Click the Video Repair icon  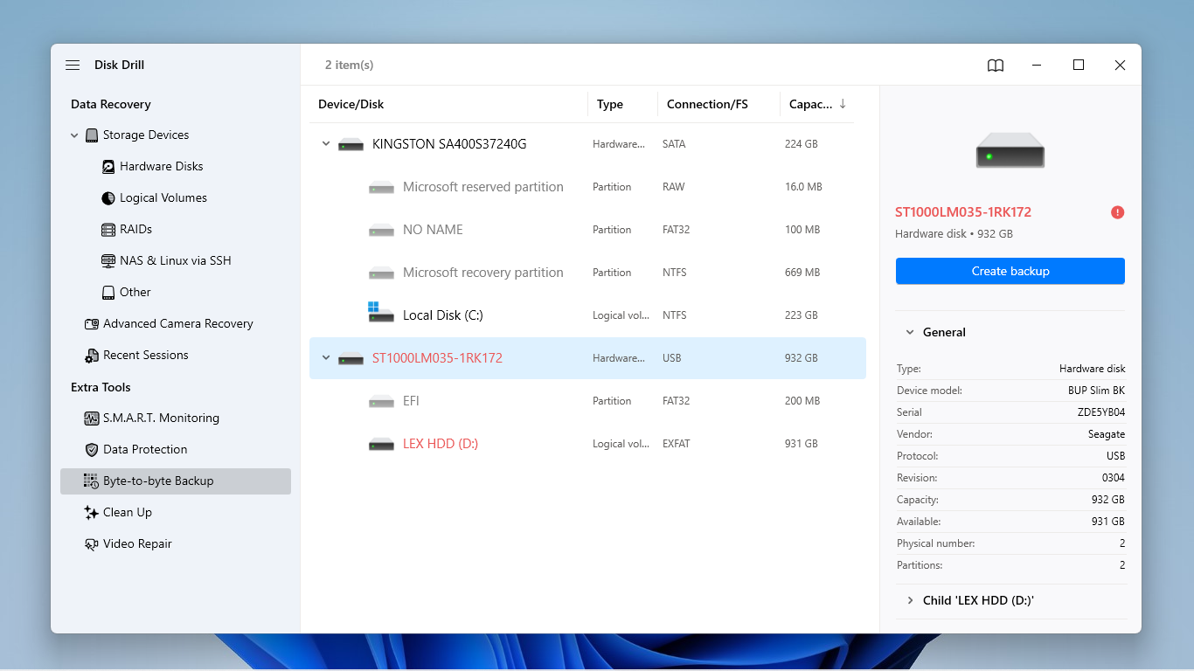92,544
